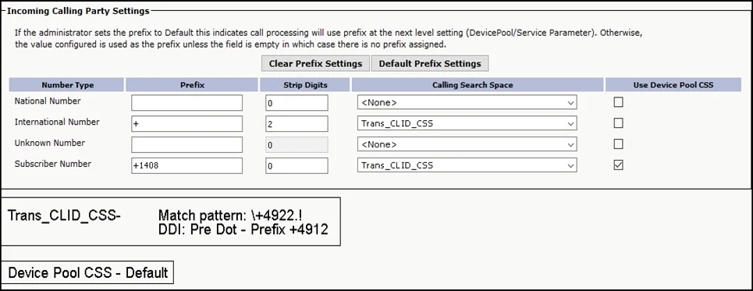Focus the Subscriber Number prefix field
The width and height of the screenshot is (753, 291).
(186, 165)
